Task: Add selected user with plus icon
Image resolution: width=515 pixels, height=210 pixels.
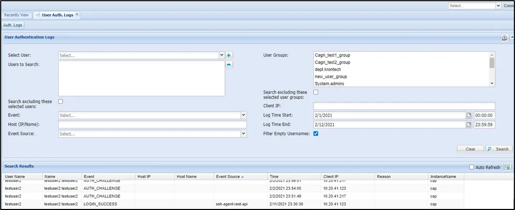Action: click(229, 55)
